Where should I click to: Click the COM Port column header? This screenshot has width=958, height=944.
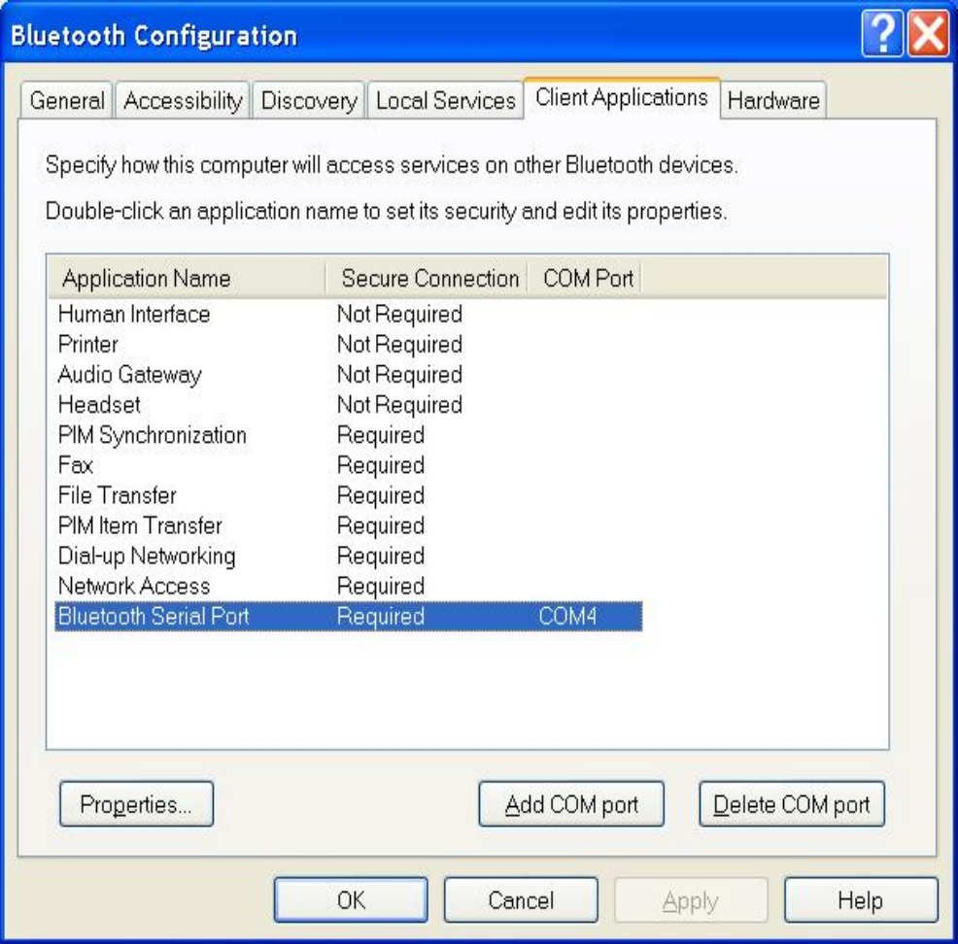pyautogui.click(x=584, y=279)
